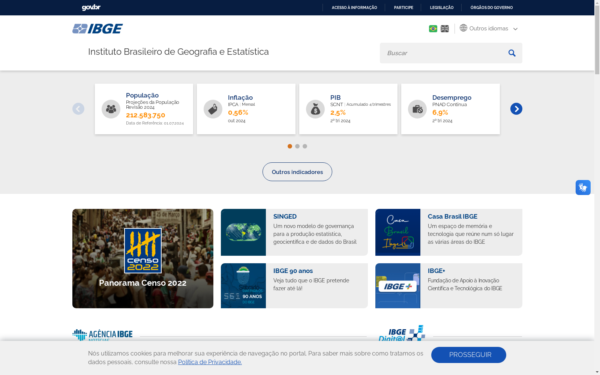Click the IBGE logo
Screen dimensions: 600x375
tap(97, 28)
